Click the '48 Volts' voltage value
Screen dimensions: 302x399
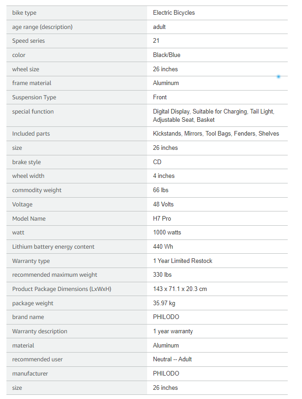coord(163,205)
